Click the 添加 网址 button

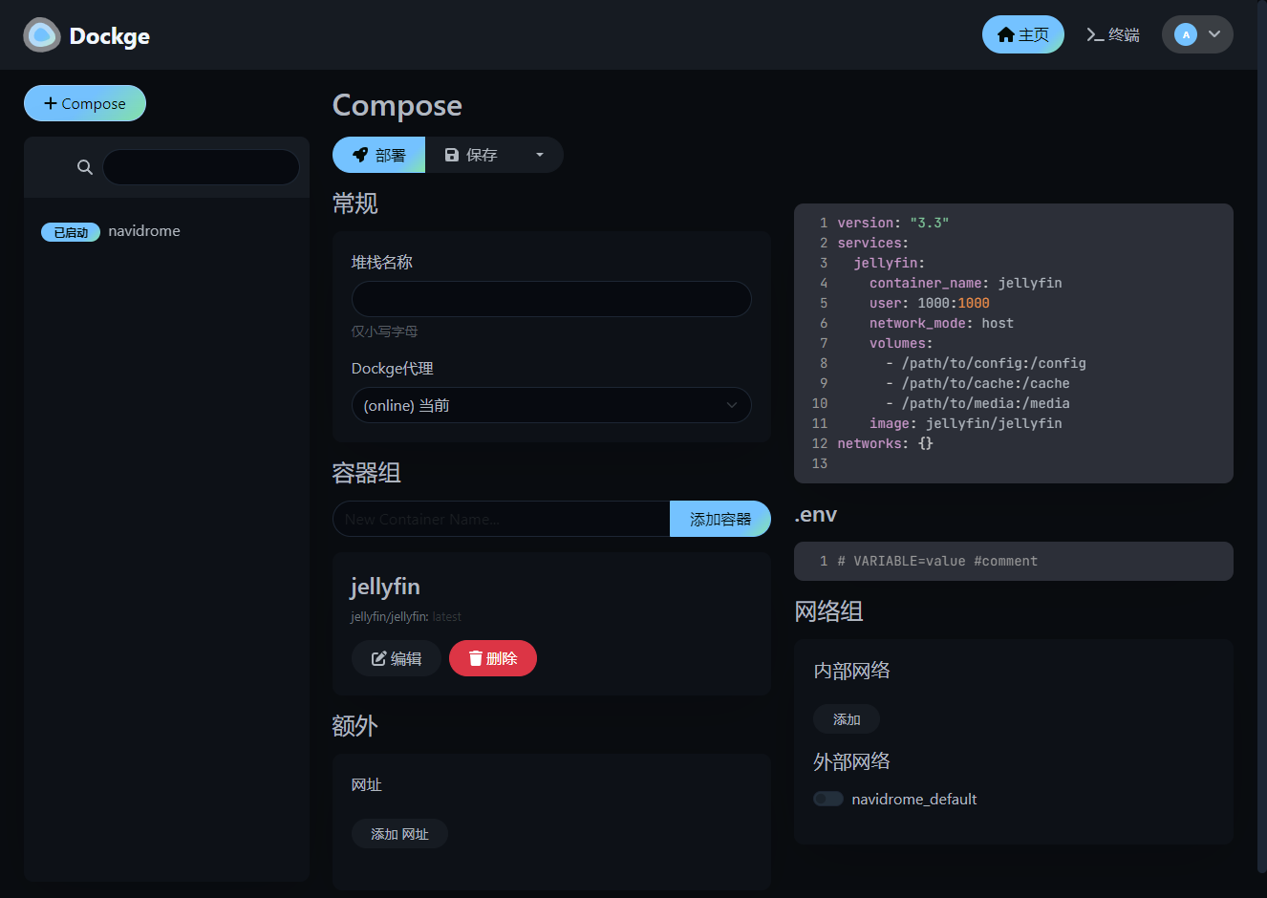(399, 834)
